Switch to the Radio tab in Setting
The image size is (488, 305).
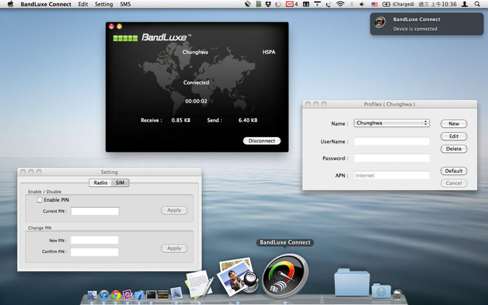point(101,182)
